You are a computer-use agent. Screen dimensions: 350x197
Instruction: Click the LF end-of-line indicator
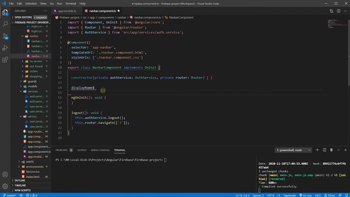coord(279,195)
